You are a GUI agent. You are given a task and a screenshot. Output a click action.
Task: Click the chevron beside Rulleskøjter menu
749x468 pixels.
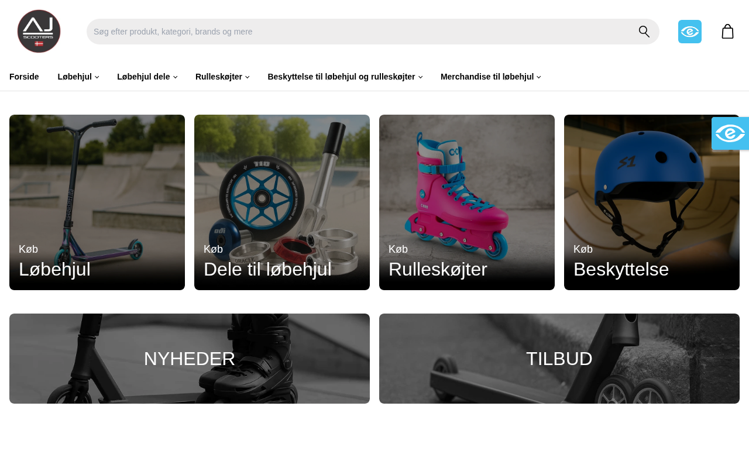pyautogui.click(x=247, y=77)
